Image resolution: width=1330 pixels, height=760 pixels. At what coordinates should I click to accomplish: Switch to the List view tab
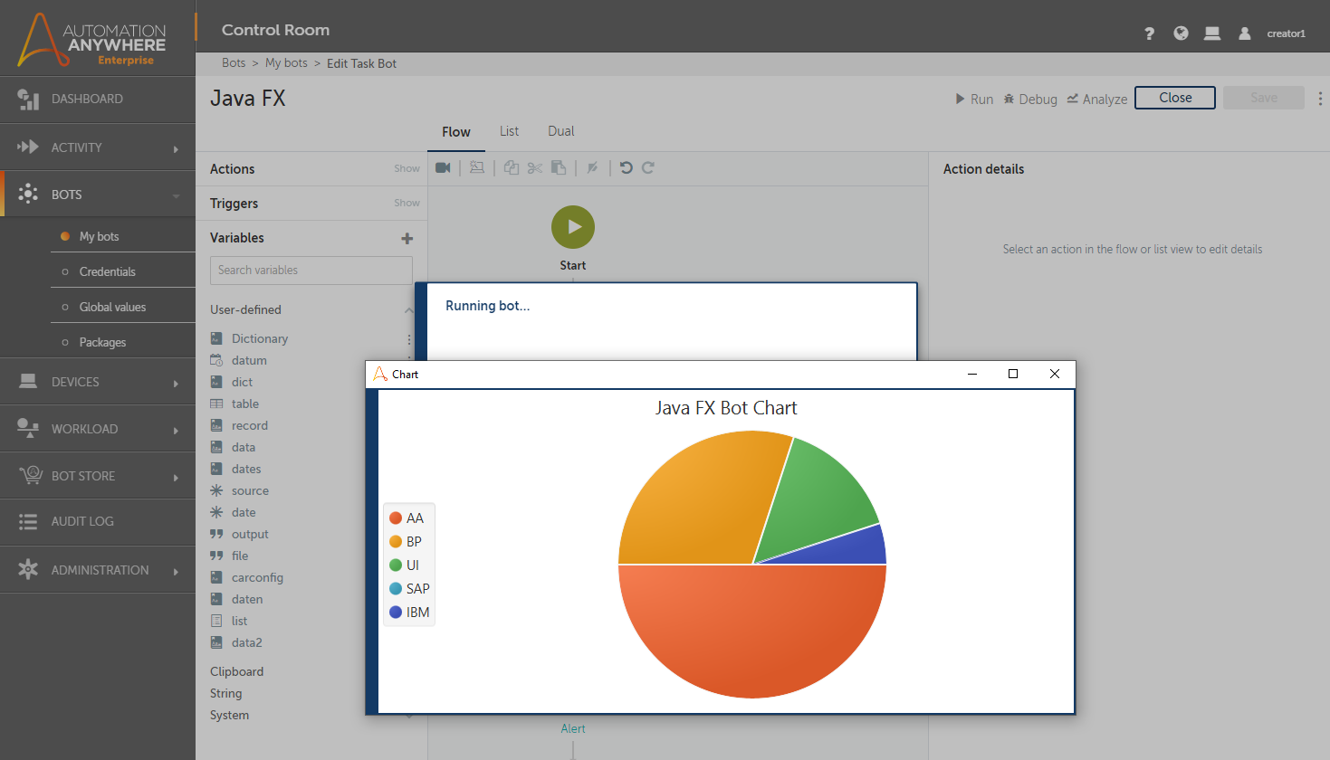click(509, 131)
